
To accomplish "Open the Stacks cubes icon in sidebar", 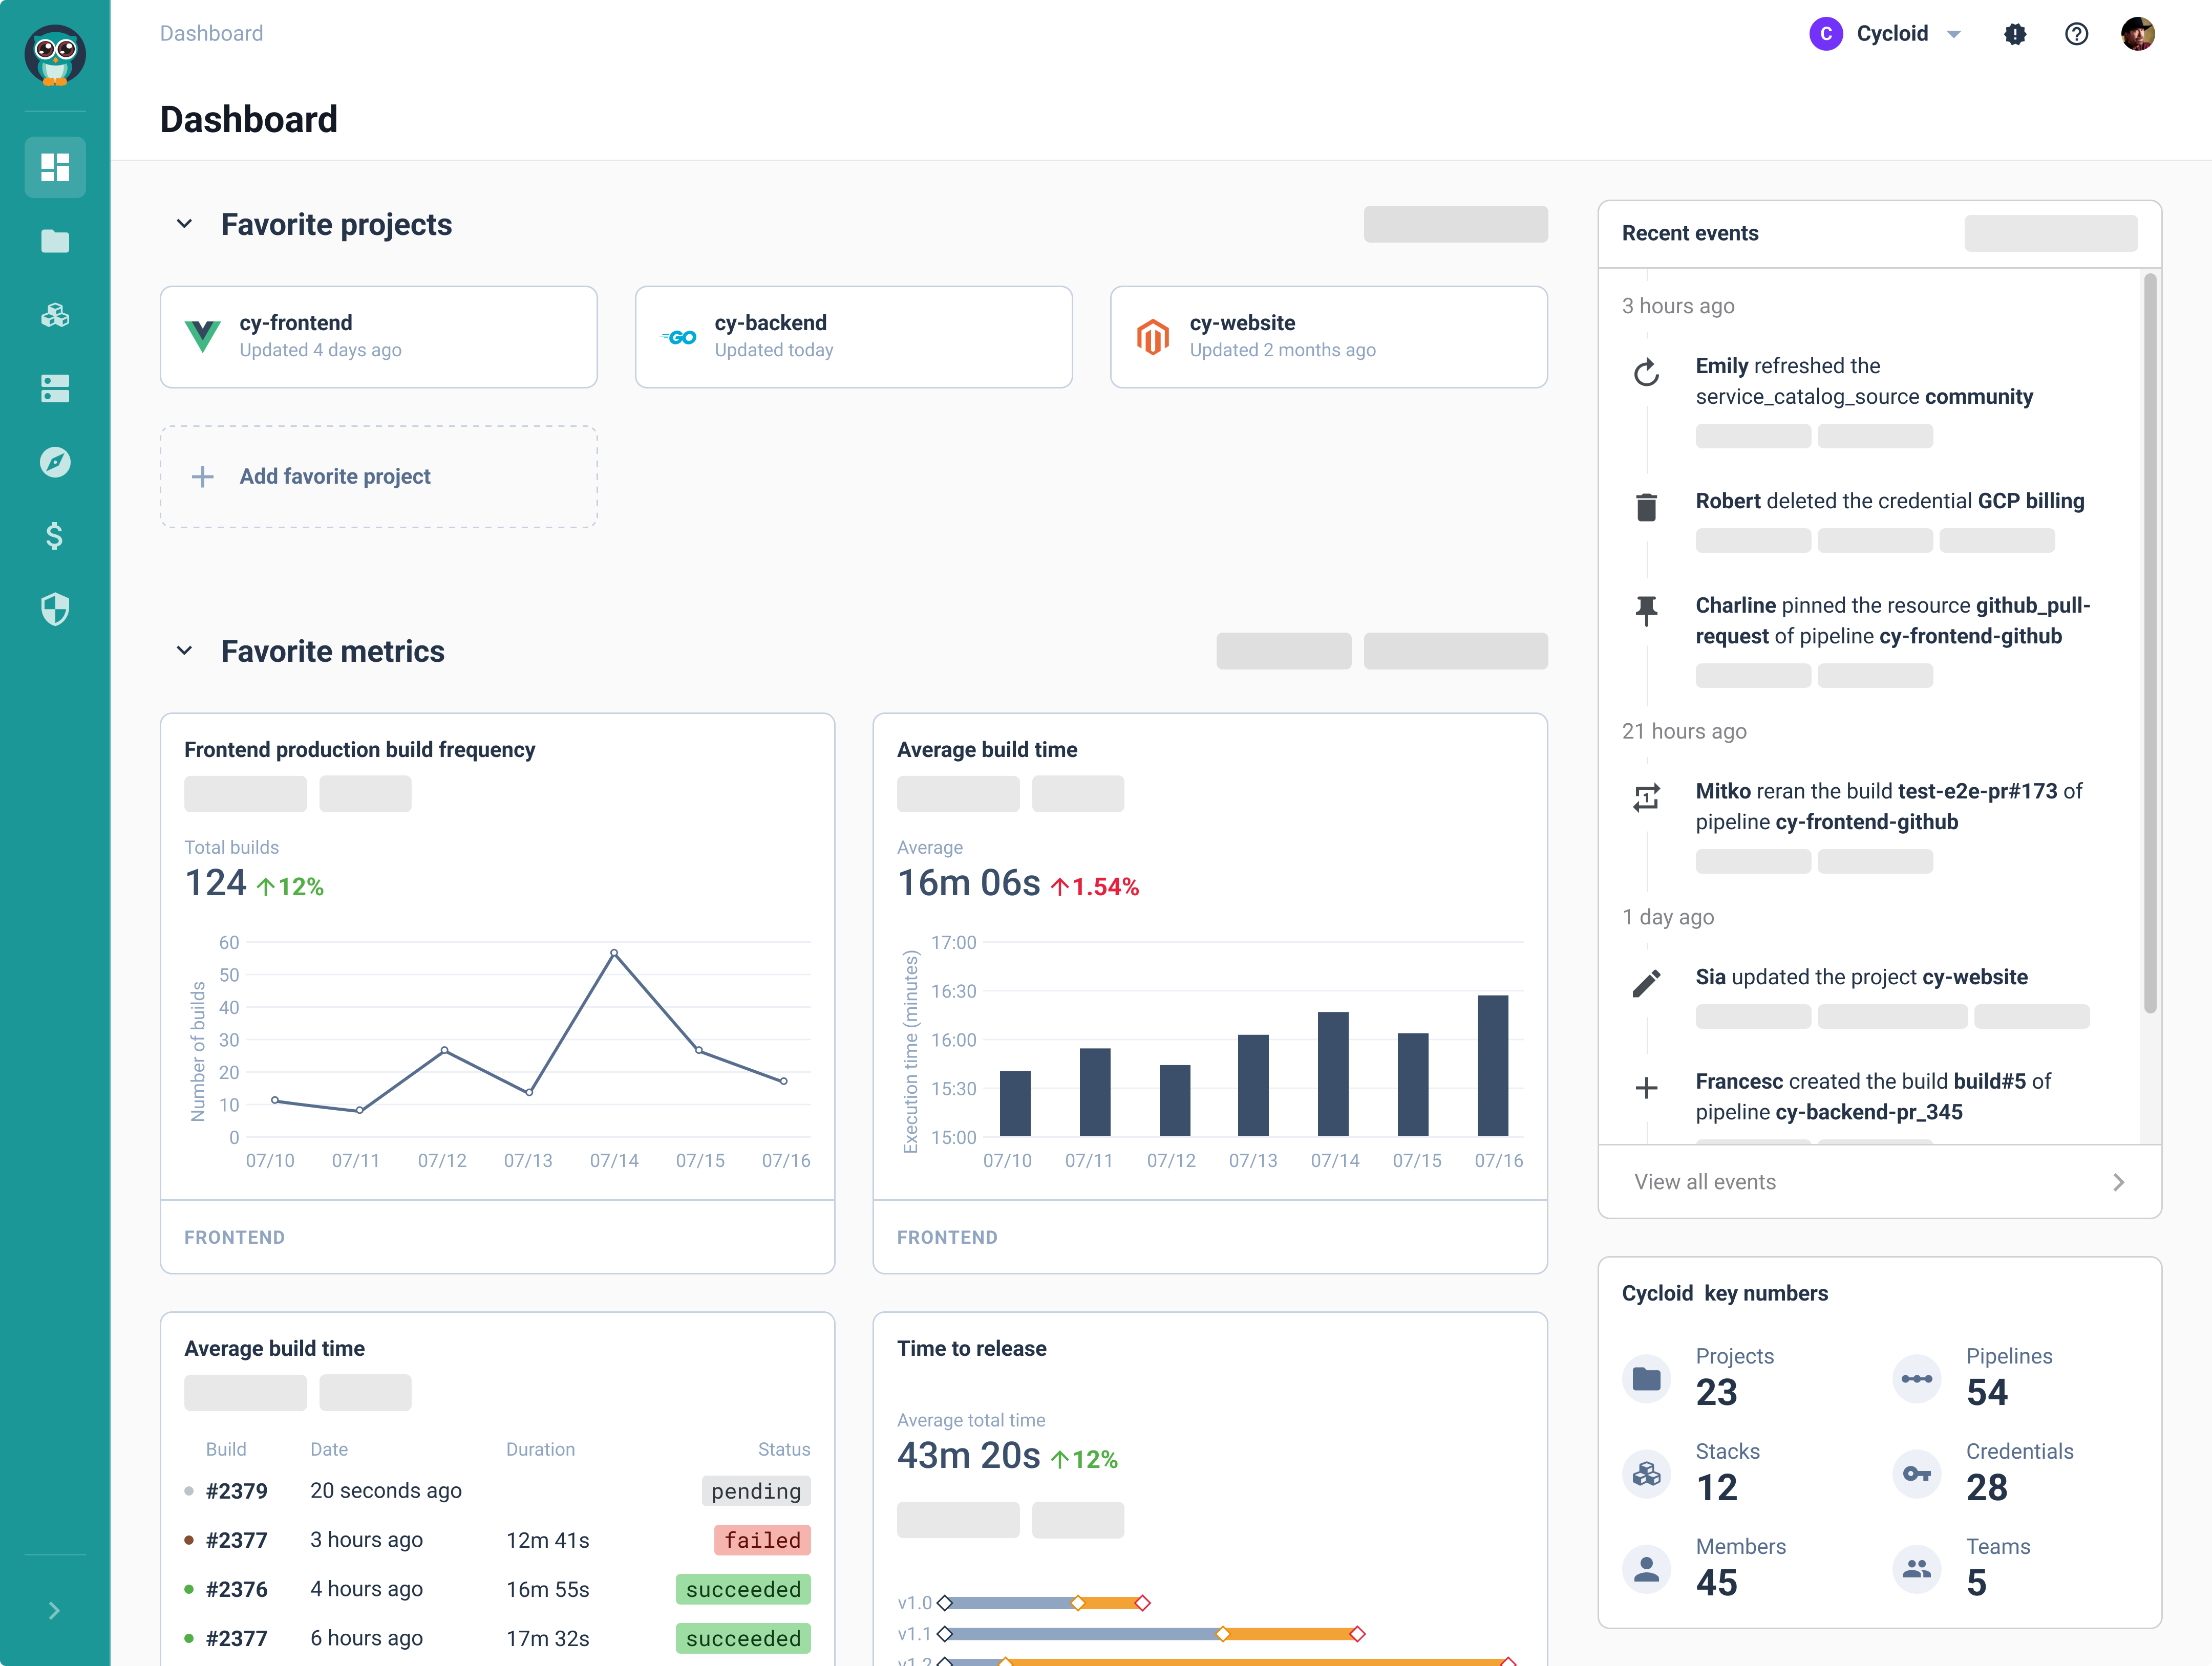I will [55, 315].
